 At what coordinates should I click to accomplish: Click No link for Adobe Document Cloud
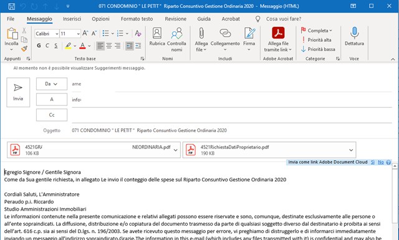pos(381,162)
